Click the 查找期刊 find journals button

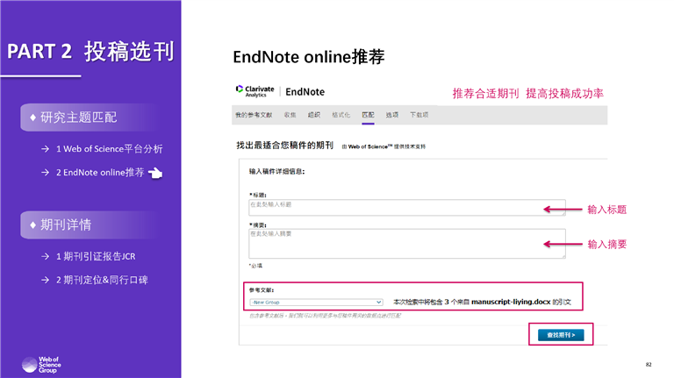tap(561, 335)
